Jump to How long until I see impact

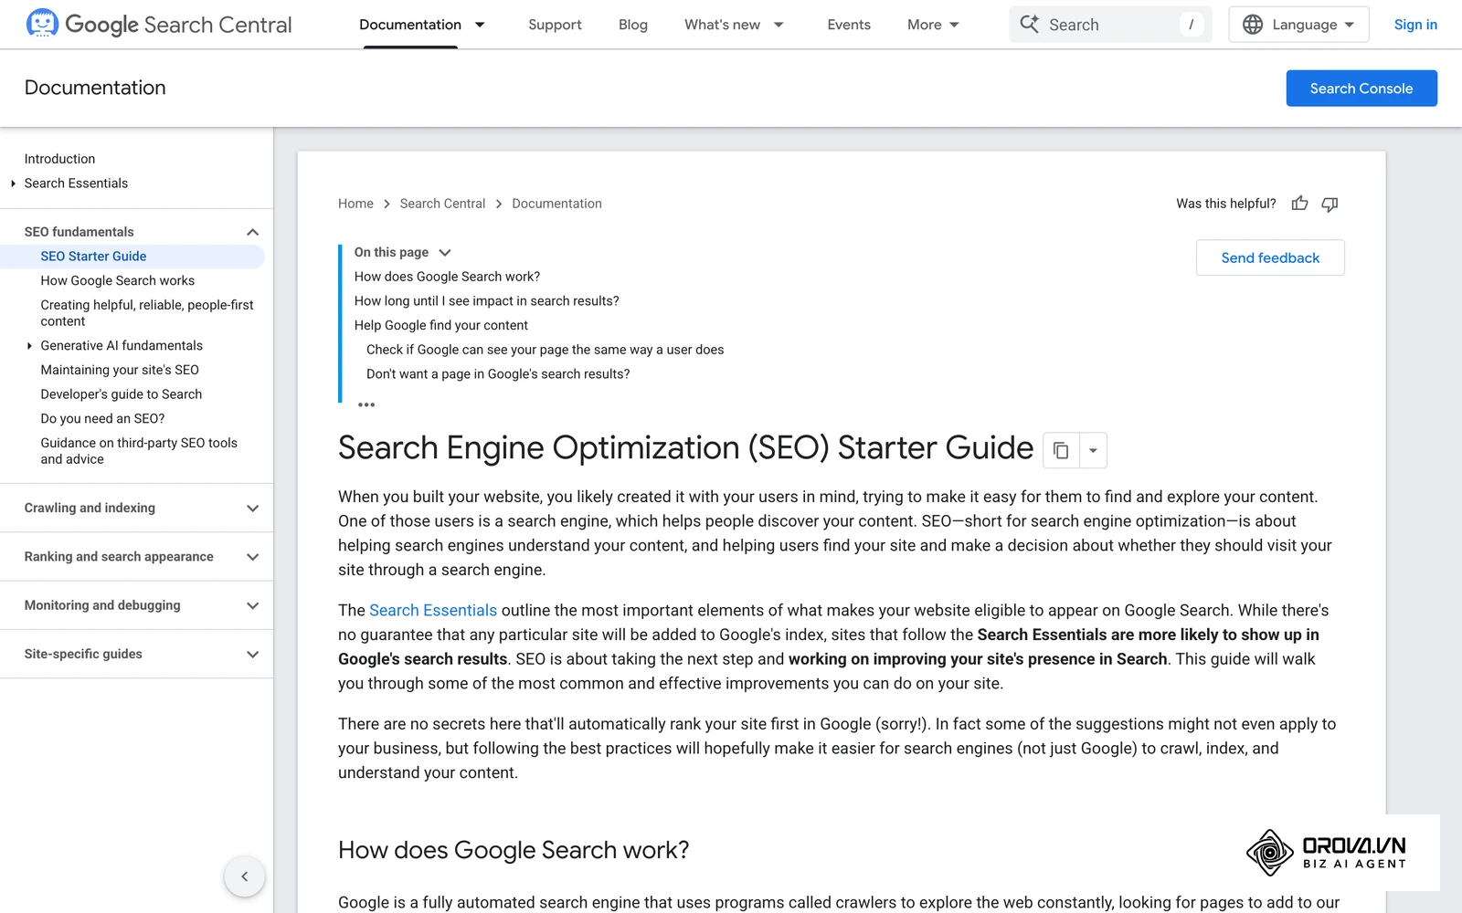pos(486,301)
